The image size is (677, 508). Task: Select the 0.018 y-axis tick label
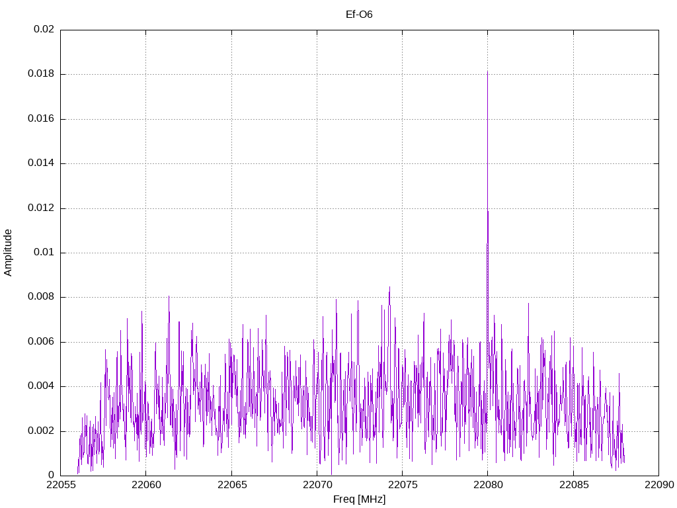point(41,74)
